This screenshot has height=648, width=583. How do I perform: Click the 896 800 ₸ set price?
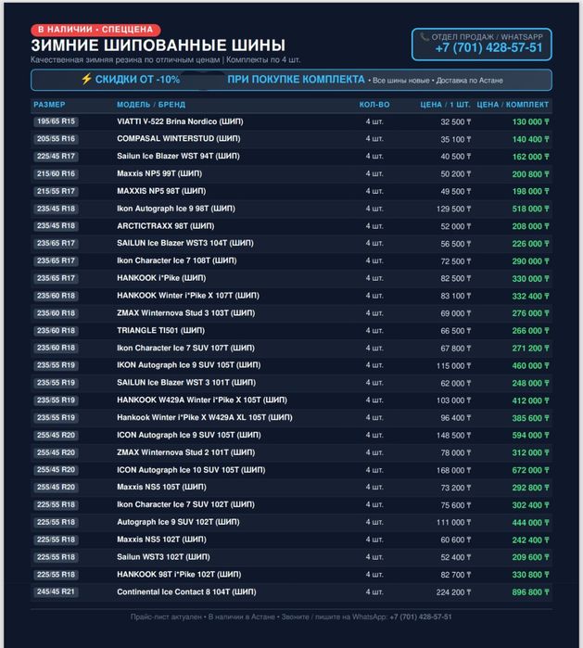point(530,592)
